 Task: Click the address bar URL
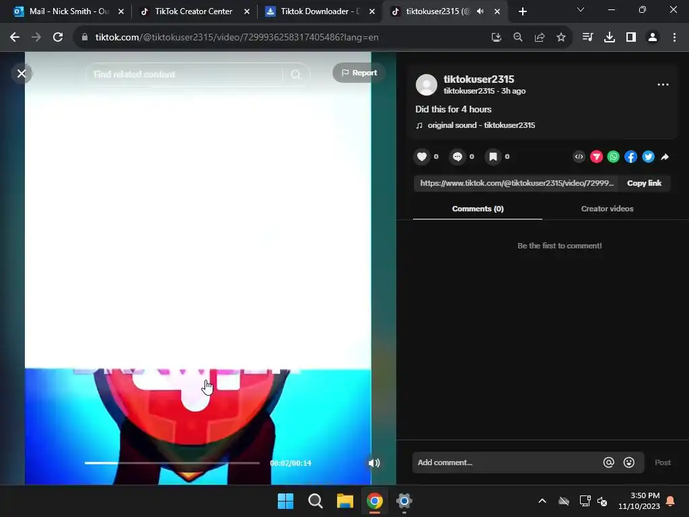coord(236,38)
